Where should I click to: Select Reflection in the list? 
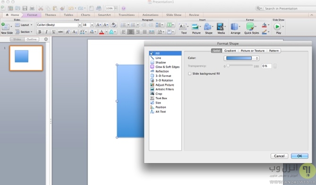click(165, 71)
